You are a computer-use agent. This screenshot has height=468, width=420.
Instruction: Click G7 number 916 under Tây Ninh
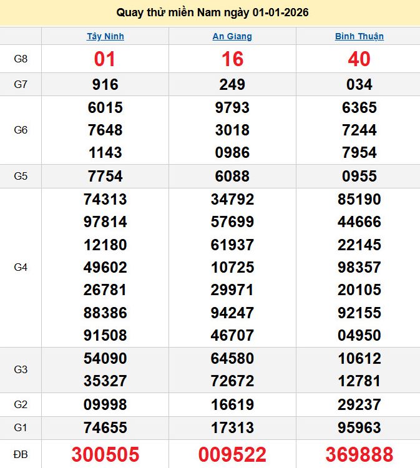click(x=105, y=84)
